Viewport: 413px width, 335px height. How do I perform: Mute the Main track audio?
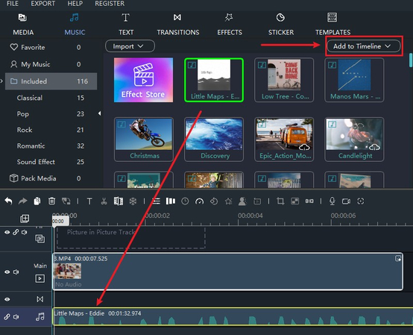16,272
